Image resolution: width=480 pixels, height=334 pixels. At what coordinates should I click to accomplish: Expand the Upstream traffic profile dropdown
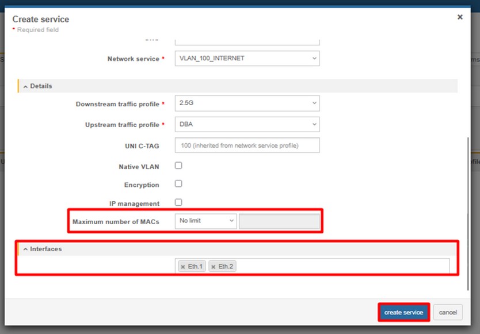tap(247, 124)
